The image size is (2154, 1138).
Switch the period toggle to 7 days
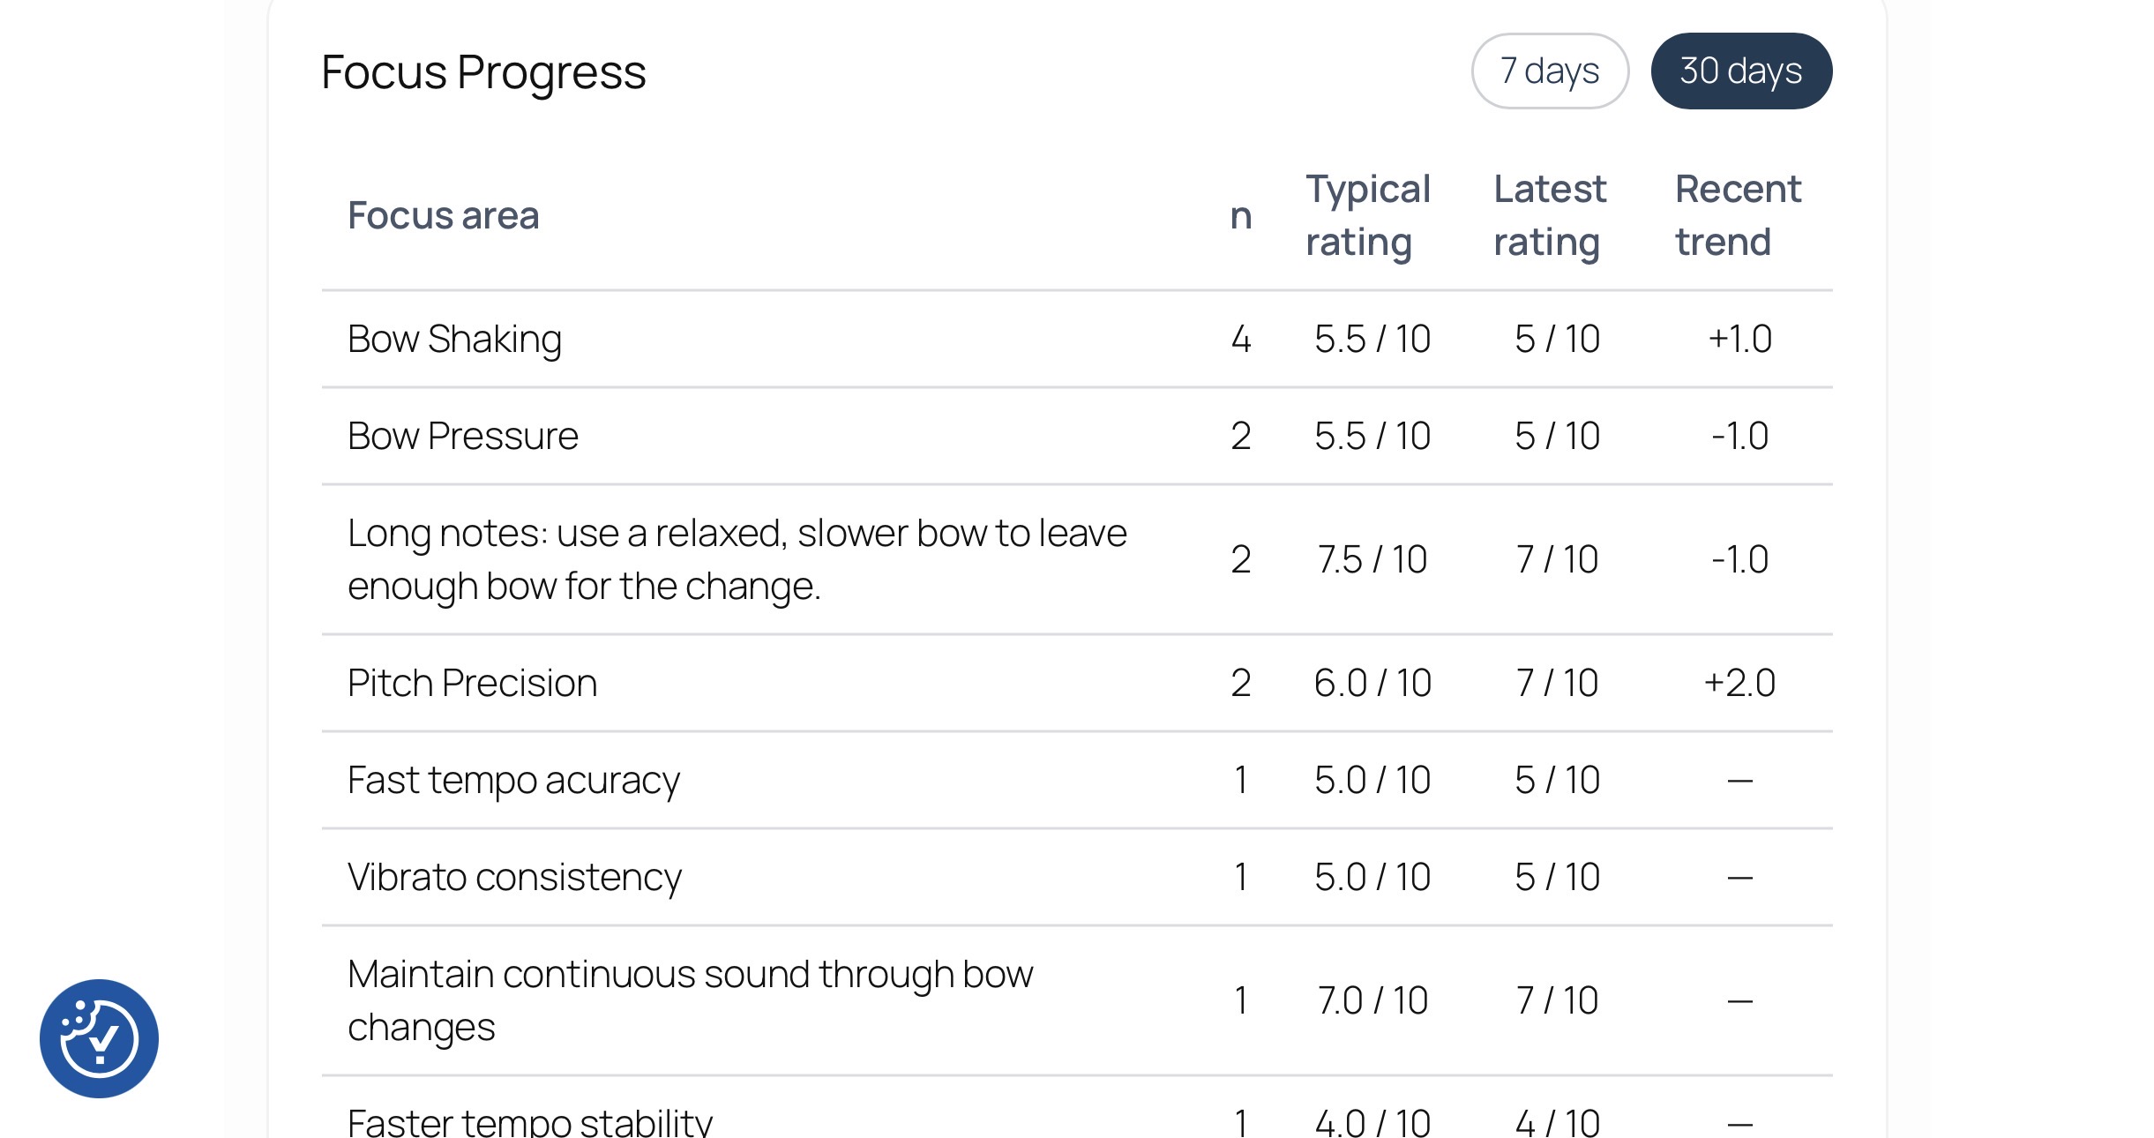(x=1549, y=71)
